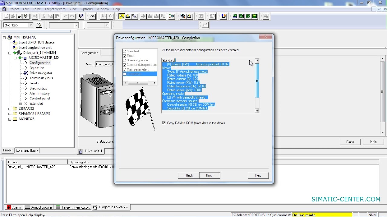Click the chain-link icon in toolbar
Screen dimensions: 387x217
[x=92, y=16]
